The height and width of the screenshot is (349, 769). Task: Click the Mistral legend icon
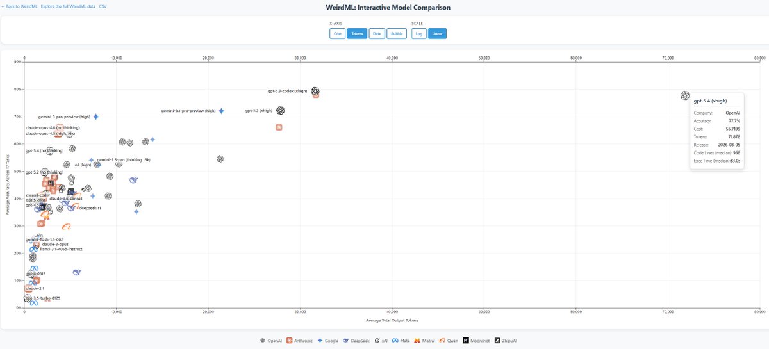(417, 341)
